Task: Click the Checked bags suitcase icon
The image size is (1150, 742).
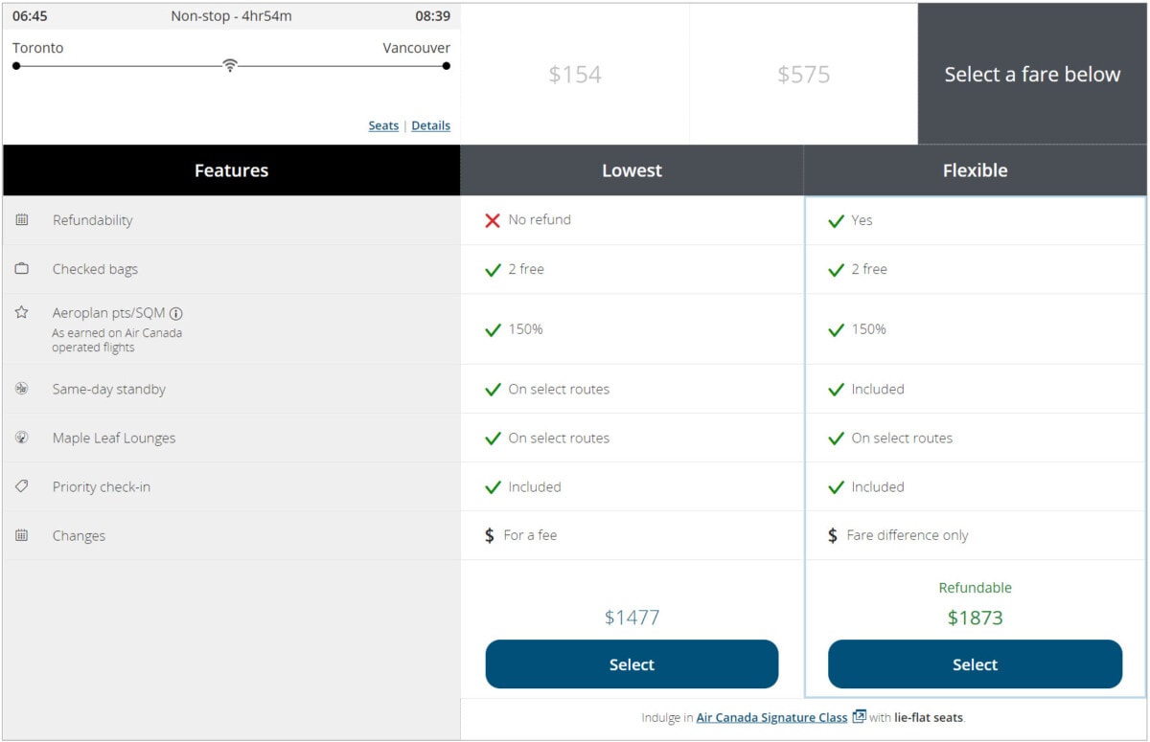Action: pyautogui.click(x=22, y=269)
